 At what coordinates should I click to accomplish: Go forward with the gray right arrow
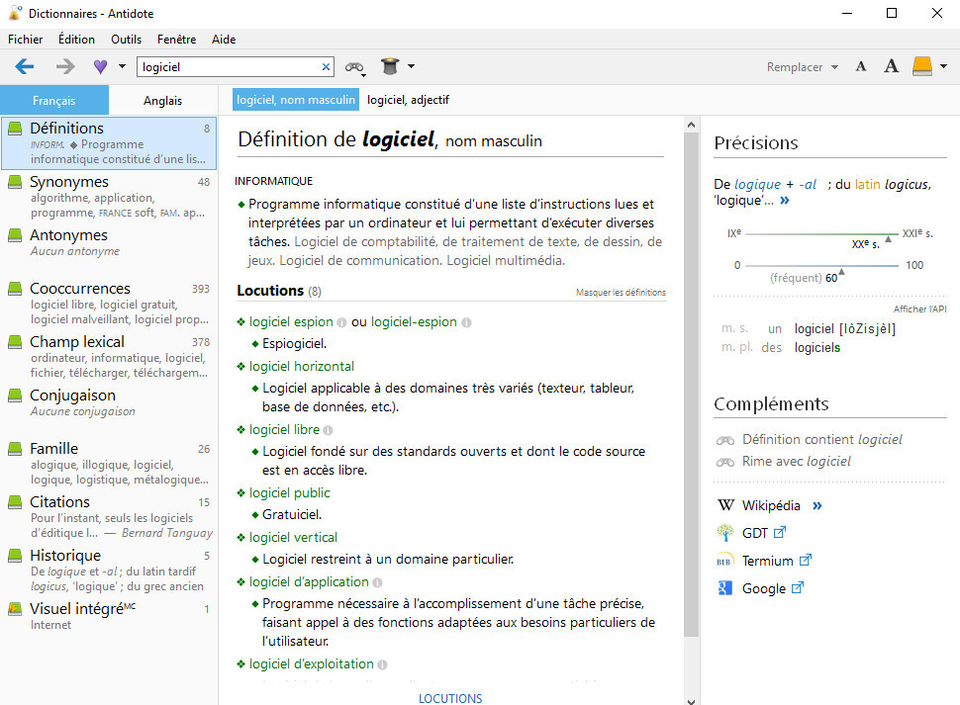tap(65, 66)
